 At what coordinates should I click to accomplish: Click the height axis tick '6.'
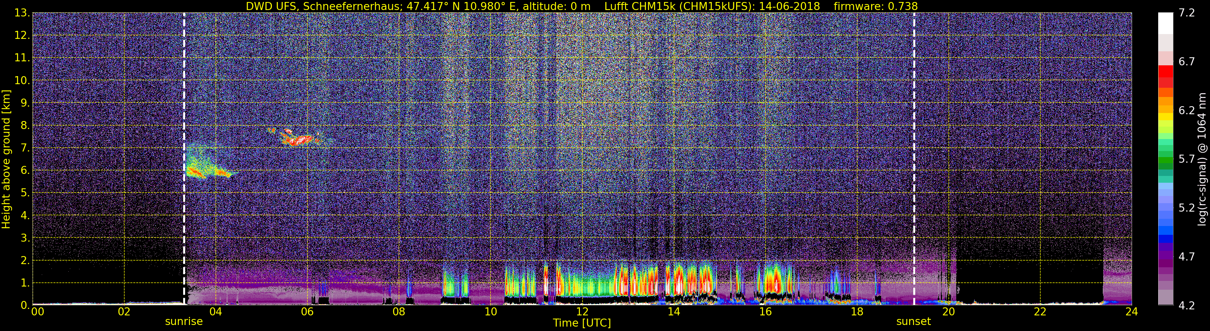click(x=25, y=170)
